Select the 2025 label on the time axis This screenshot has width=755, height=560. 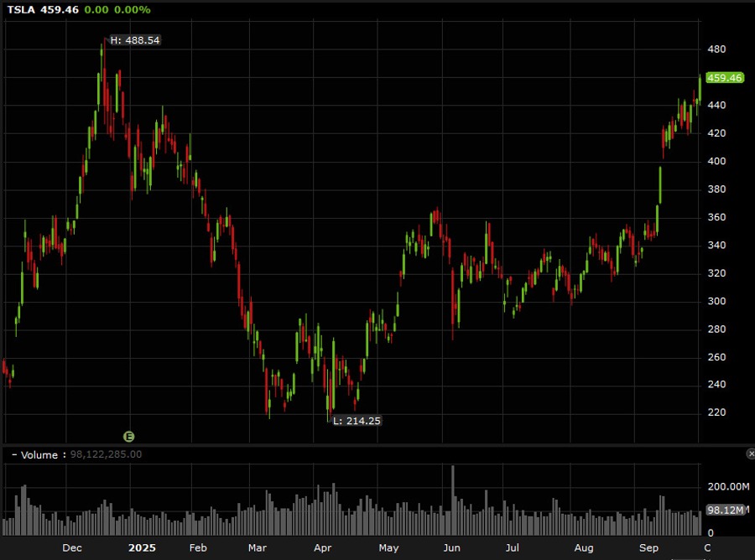coord(142,547)
